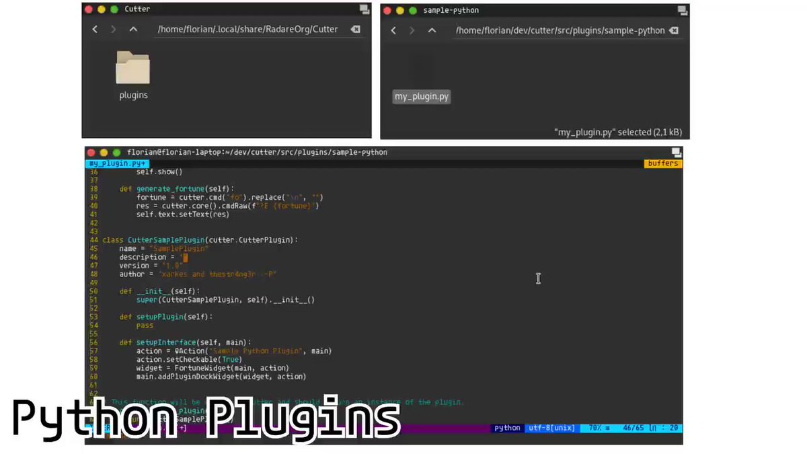Image resolution: width=807 pixels, height=454 pixels.
Task: Close the Cutter file manager window
Action: point(89,9)
